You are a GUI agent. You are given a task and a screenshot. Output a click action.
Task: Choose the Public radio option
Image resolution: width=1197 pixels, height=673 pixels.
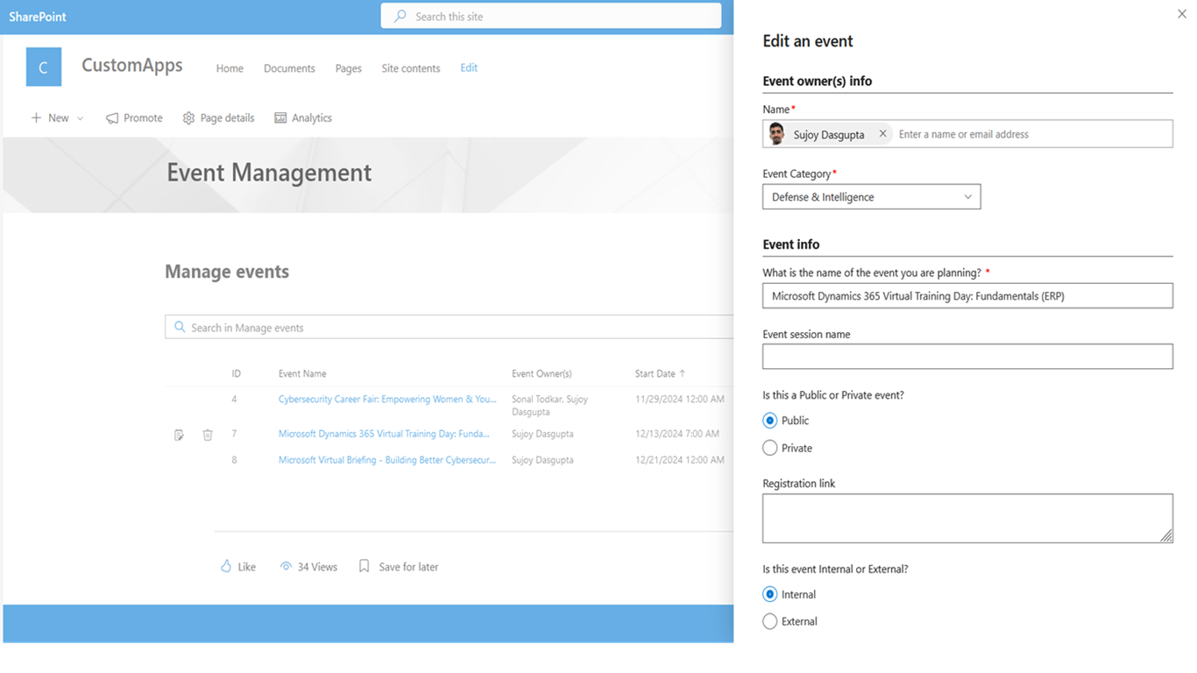tap(769, 421)
